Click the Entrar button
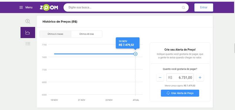Viewport: 235px width, 110px height. [204, 7]
